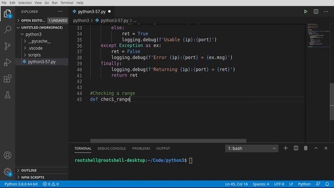Click the breadcrumb ellipsis segment

(135, 21)
